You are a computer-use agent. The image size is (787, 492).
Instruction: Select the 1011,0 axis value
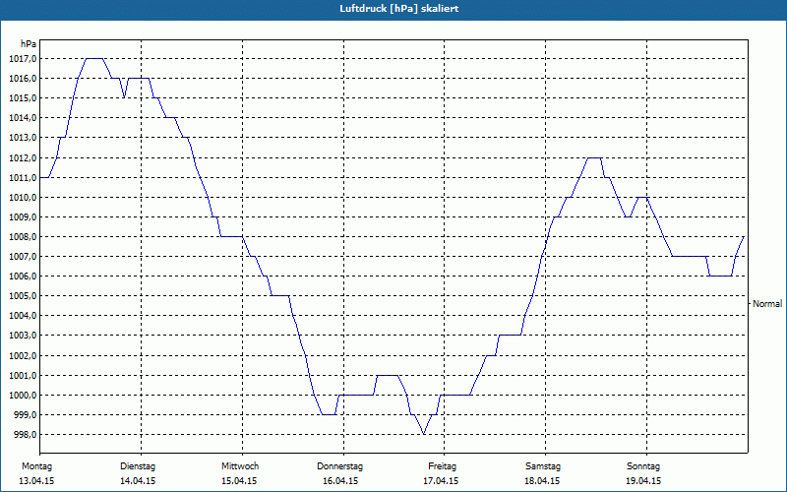23,177
